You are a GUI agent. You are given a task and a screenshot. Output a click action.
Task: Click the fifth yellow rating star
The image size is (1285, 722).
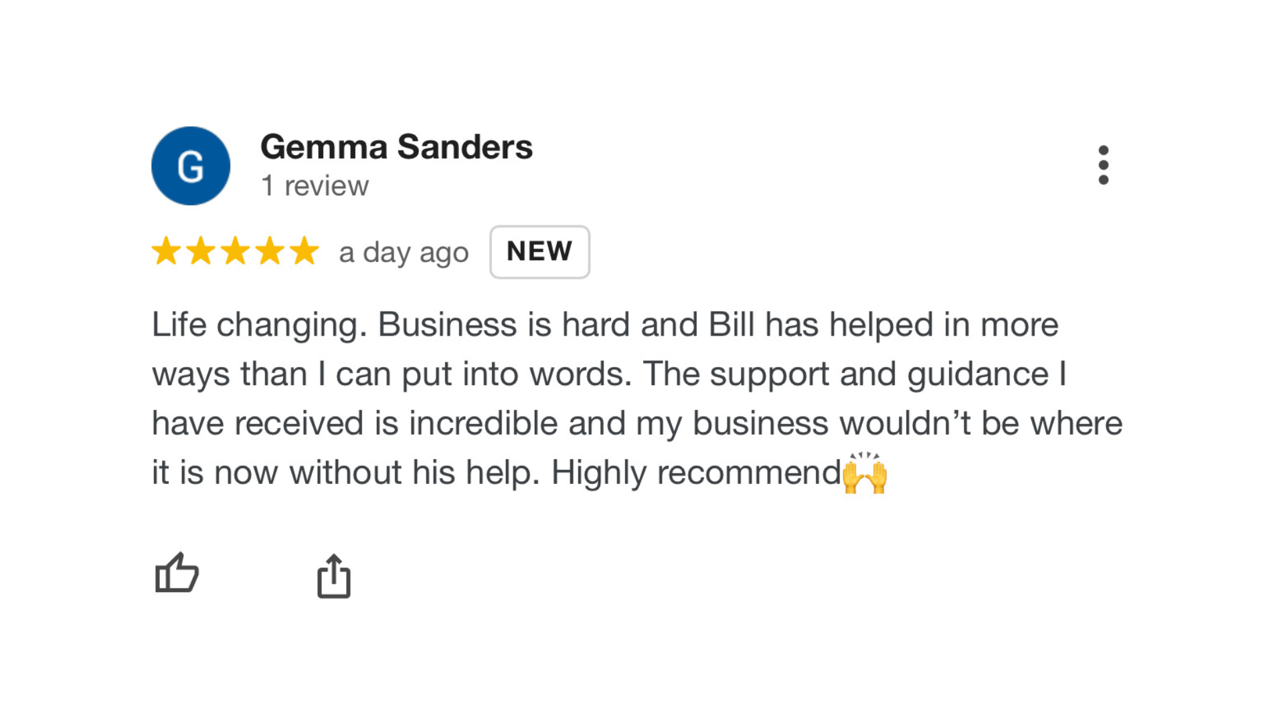pyautogui.click(x=305, y=251)
